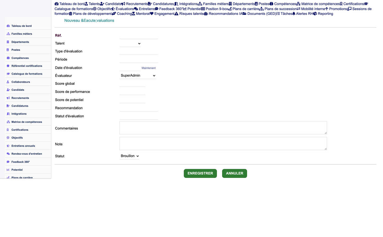Viewport: 383px width, 237px height.
Task: Click the Type d'évaluation input field
Action: click(139, 51)
